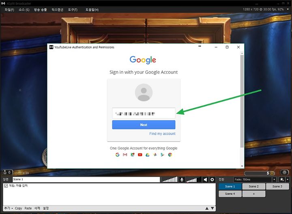
Task: Switch to Scene 1 button
Action: pos(230,186)
